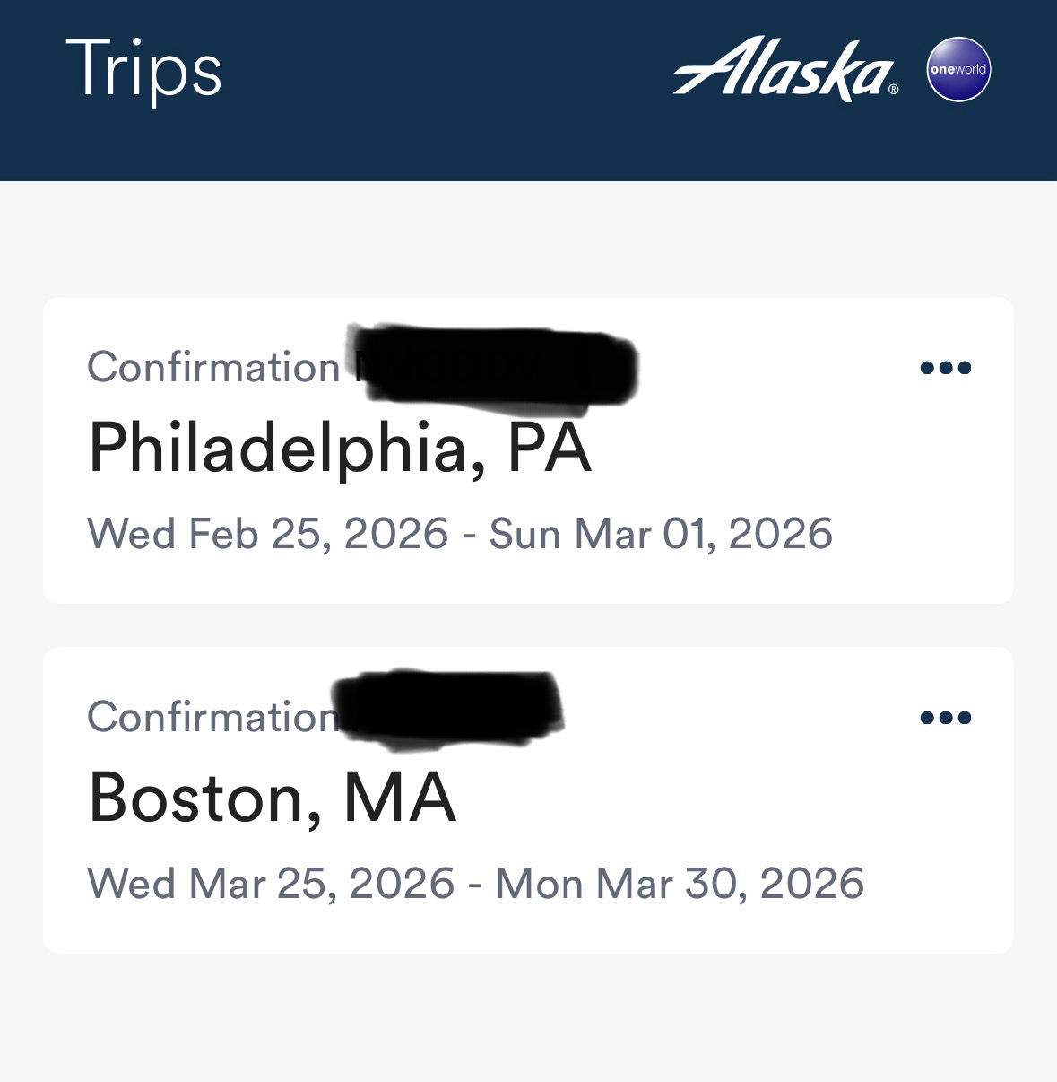Tap the redacted Philadelphia confirmation code
The height and width of the screenshot is (1082, 1057).
(x=496, y=369)
